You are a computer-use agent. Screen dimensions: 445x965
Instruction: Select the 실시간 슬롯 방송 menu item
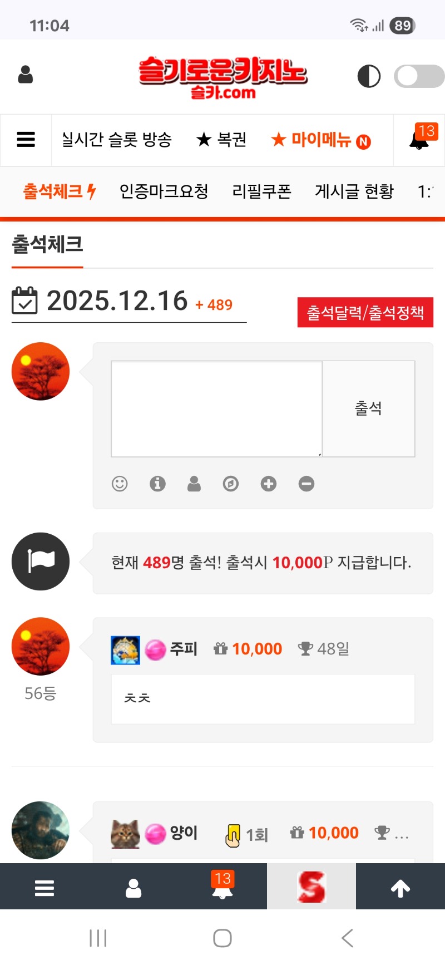click(x=117, y=140)
